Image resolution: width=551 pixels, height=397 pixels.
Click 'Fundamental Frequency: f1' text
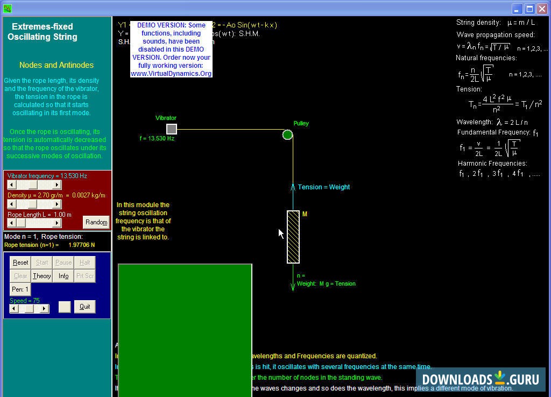[x=498, y=133]
